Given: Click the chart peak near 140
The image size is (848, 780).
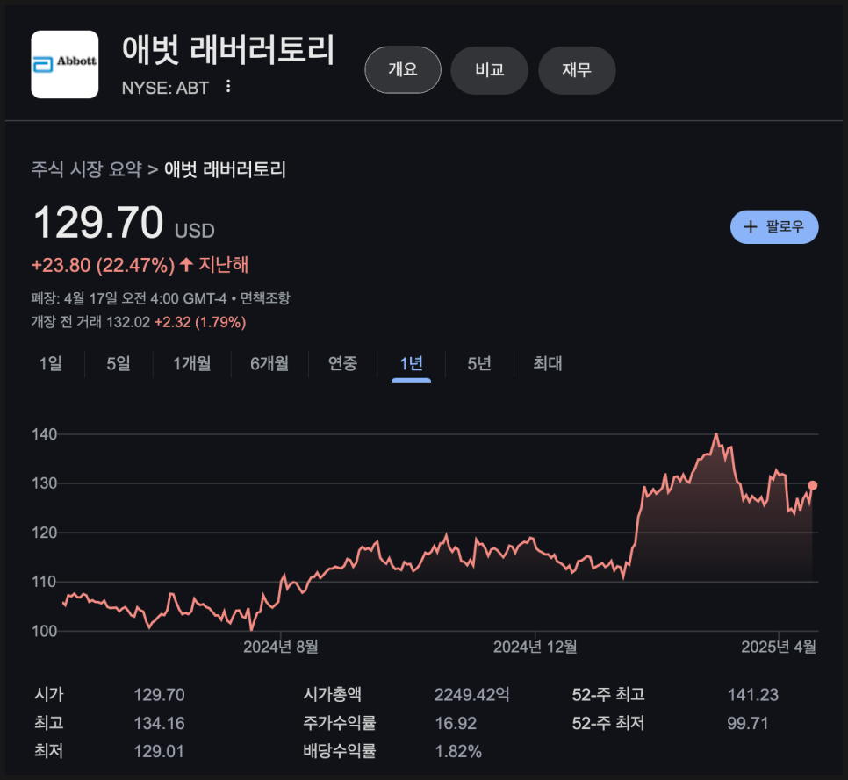Looking at the screenshot, I should [716, 434].
